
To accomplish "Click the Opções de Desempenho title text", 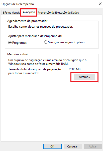I will click(x=18, y=4).
